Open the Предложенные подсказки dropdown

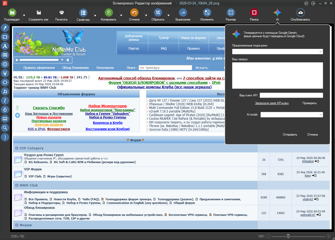point(277,52)
